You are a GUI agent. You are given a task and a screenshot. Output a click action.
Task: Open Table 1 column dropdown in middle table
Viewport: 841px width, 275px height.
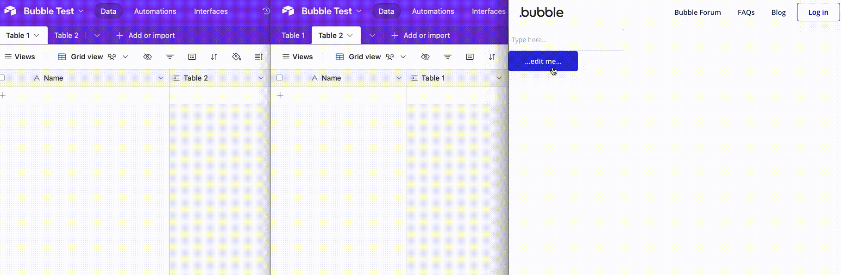point(499,78)
